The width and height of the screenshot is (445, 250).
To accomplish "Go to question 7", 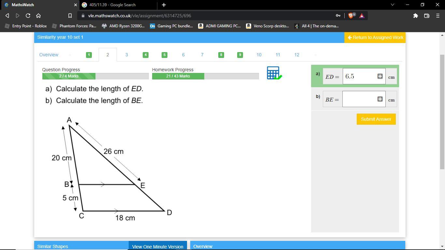I will tap(202, 55).
